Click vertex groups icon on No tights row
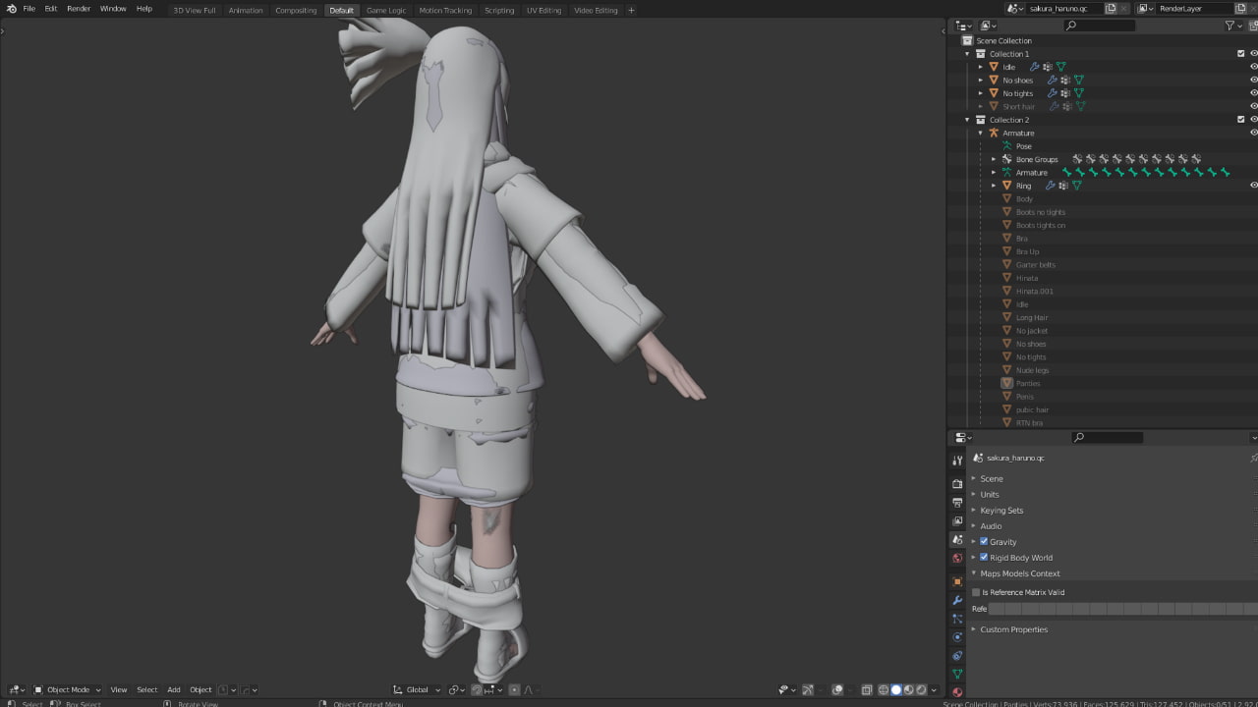Image resolution: width=1258 pixels, height=707 pixels. pyautogui.click(x=1065, y=93)
